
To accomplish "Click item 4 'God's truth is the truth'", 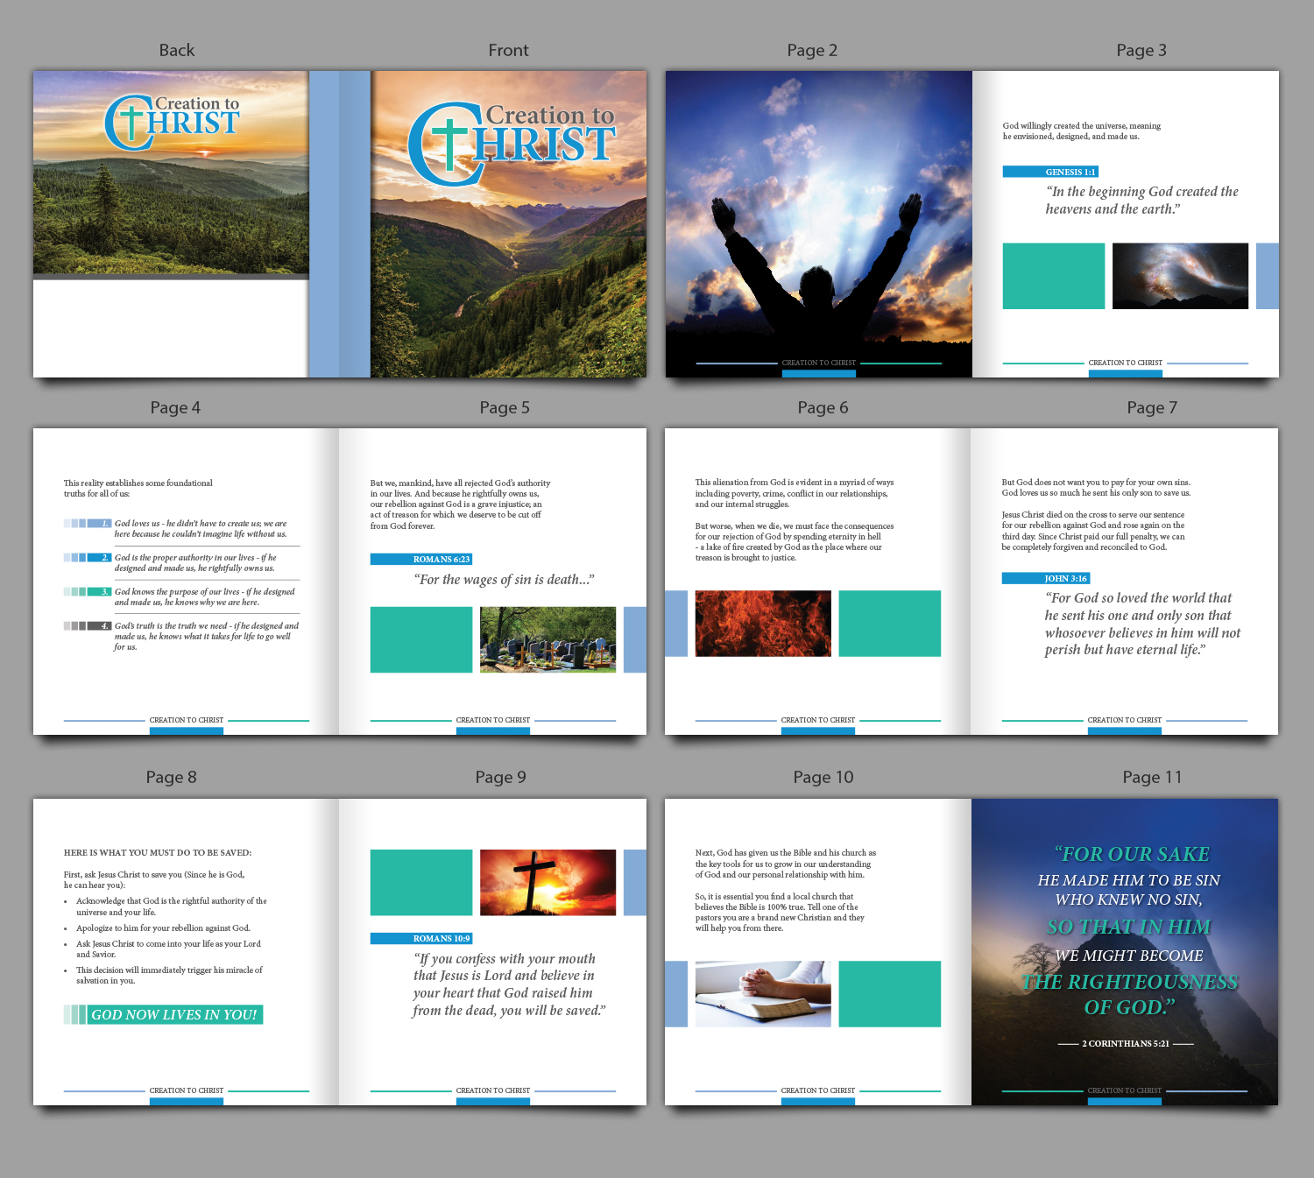I will tap(207, 636).
